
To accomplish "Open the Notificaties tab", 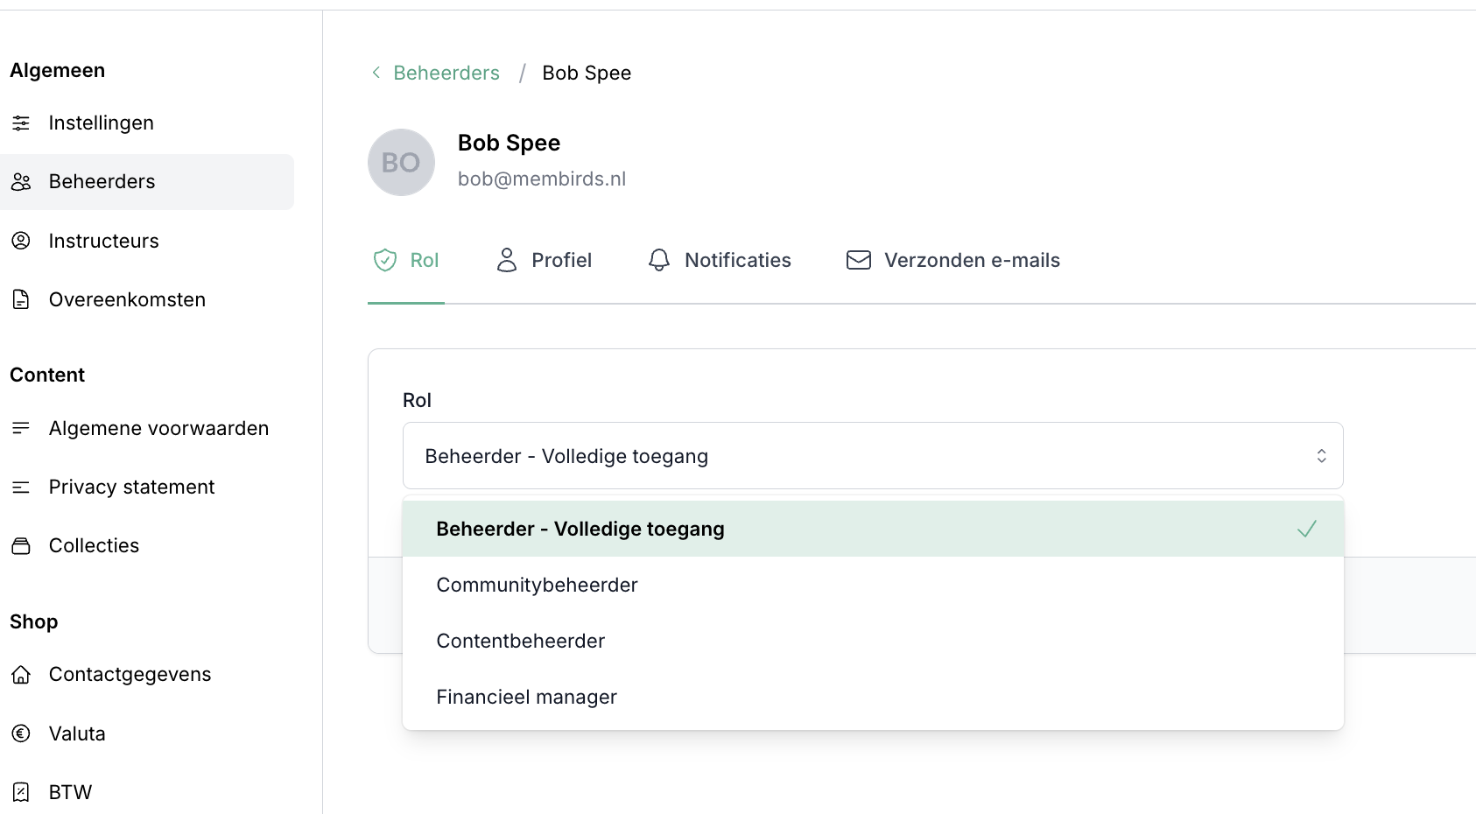I will tap(720, 260).
